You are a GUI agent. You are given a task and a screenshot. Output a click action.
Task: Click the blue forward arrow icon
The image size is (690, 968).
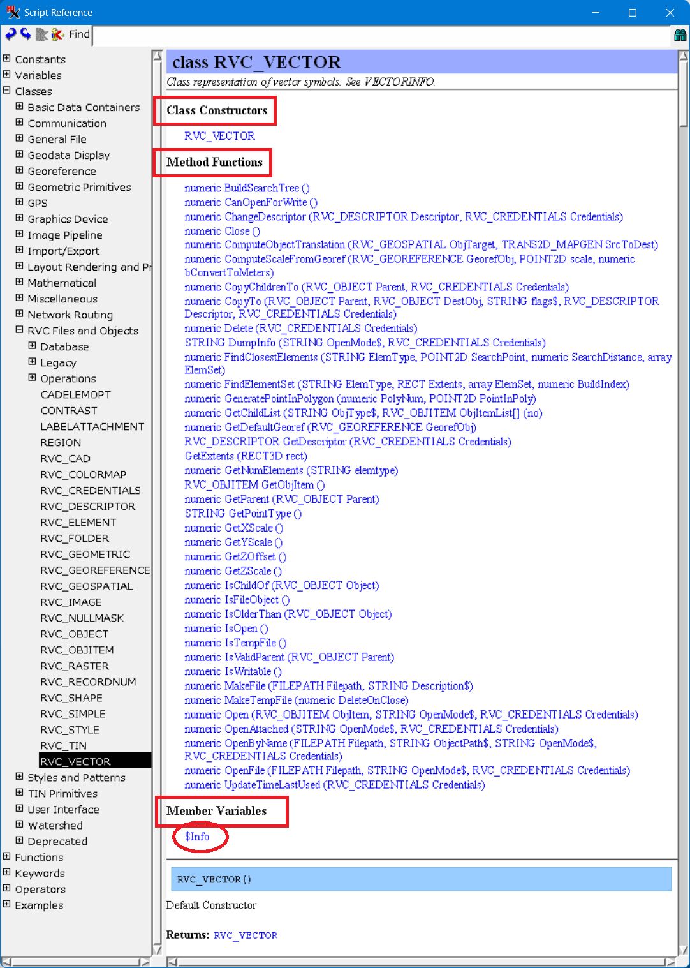pyautogui.click(x=26, y=34)
